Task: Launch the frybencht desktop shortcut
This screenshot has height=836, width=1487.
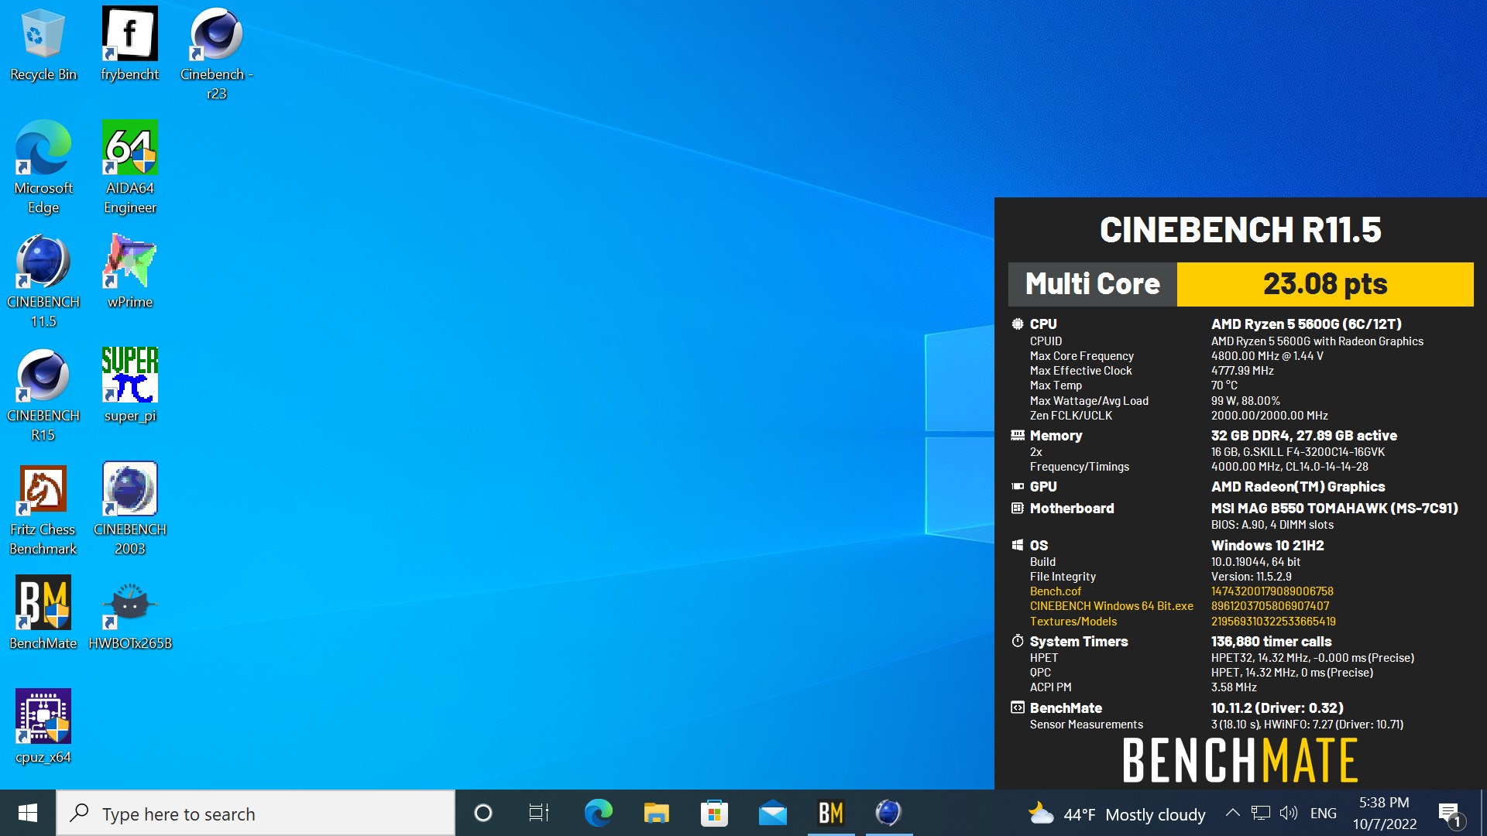Action: coord(129,45)
